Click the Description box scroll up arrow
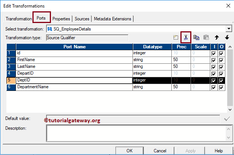The image size is (234, 155). tap(228, 129)
